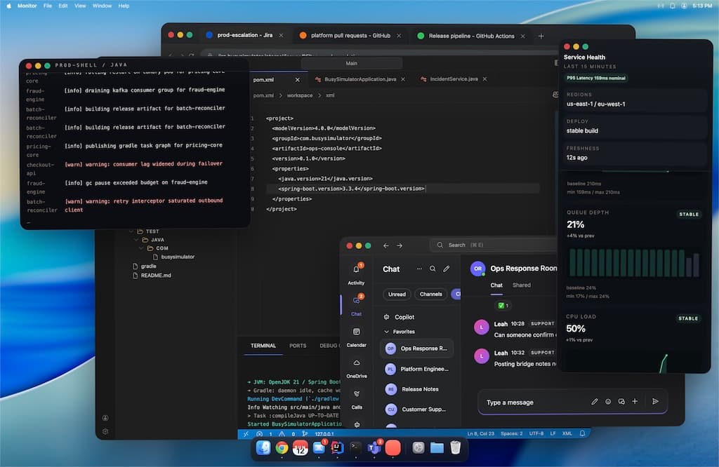Click the compose new chat pencil icon
The width and height of the screenshot is (719, 467).
click(446, 269)
